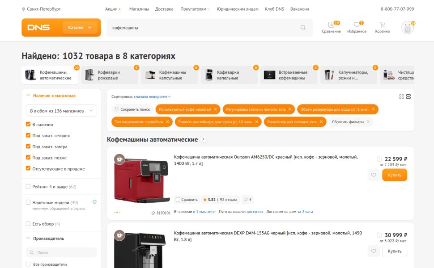Screen dimensions: 434x268
Task: Uncheck В наличии checkbox
Action: (28, 124)
